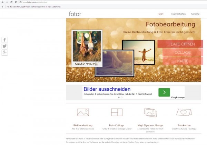This screenshot has height=145, width=207.
Task: Click the green arrow in the ad banner
Action: pos(164,92)
